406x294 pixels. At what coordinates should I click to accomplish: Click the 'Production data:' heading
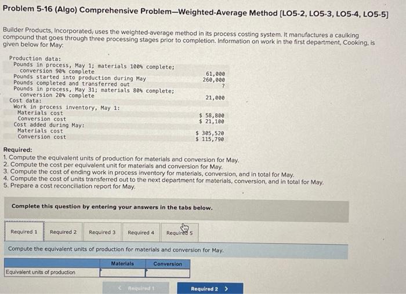pyautogui.click(x=35, y=58)
